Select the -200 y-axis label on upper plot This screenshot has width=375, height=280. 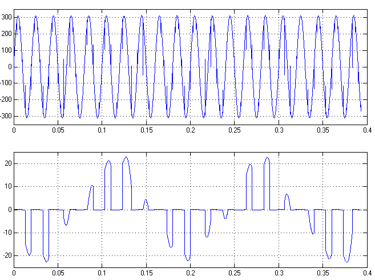[x=6, y=99]
